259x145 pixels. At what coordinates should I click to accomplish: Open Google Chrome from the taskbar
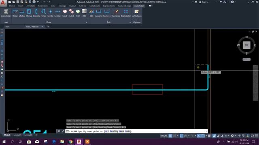[70, 141]
